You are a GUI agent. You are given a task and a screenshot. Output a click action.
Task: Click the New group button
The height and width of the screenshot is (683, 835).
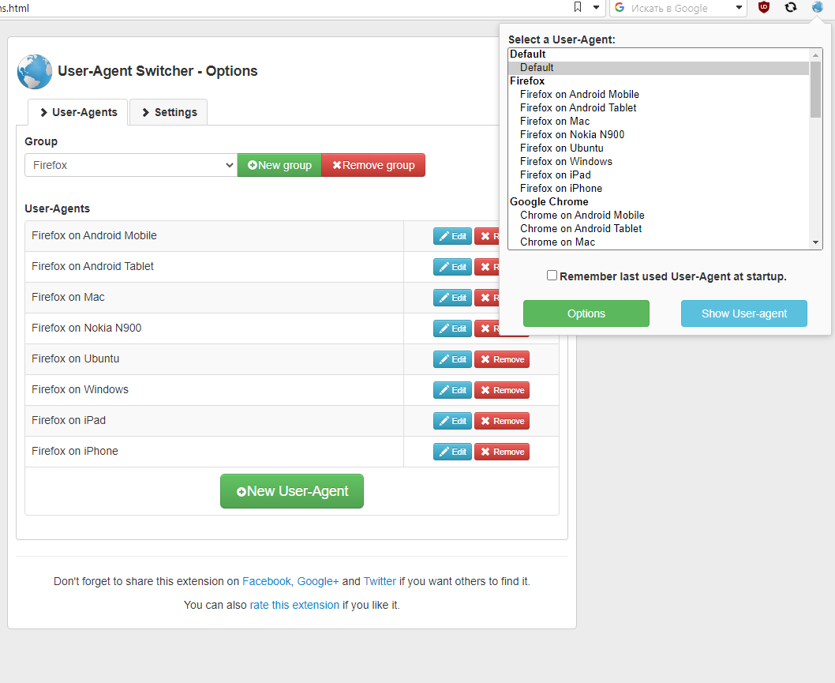[279, 165]
